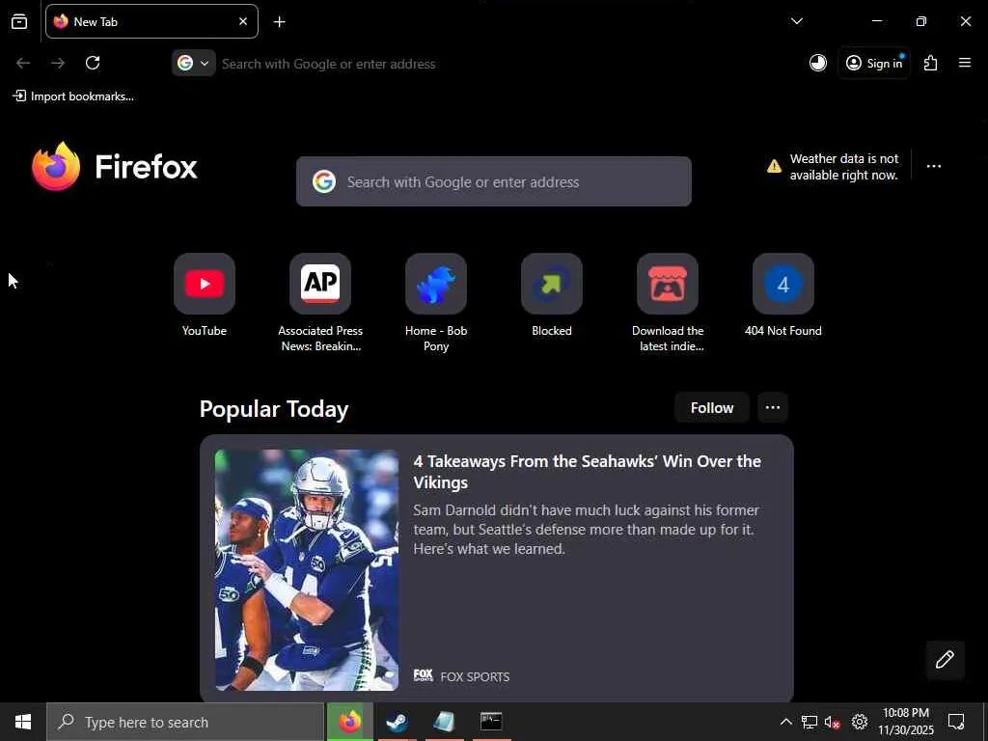Click Import bookmarks link
This screenshot has height=741, width=988.
(x=73, y=96)
